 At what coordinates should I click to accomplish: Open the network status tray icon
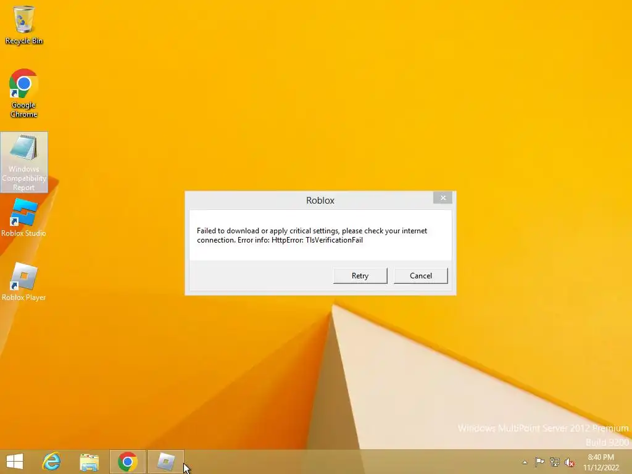point(555,462)
